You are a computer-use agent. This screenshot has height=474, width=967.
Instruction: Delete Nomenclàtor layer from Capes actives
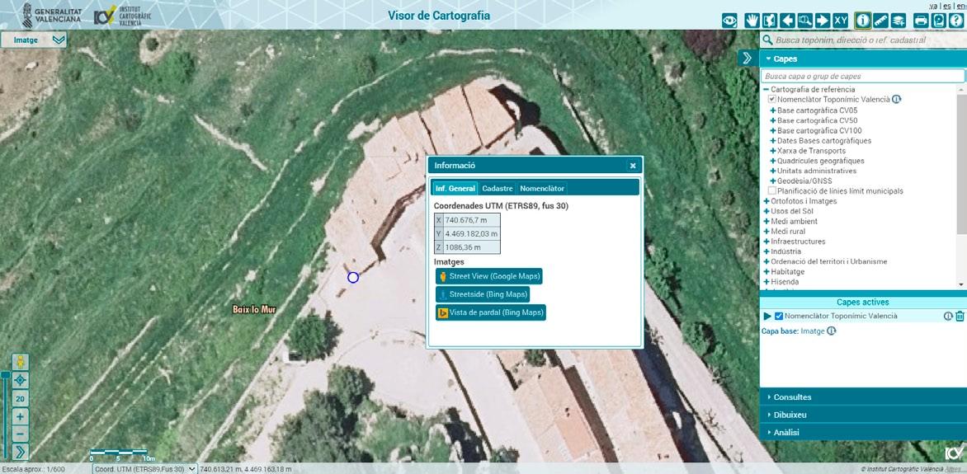click(960, 317)
